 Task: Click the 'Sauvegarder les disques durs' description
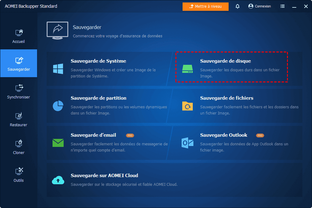coord(240,73)
